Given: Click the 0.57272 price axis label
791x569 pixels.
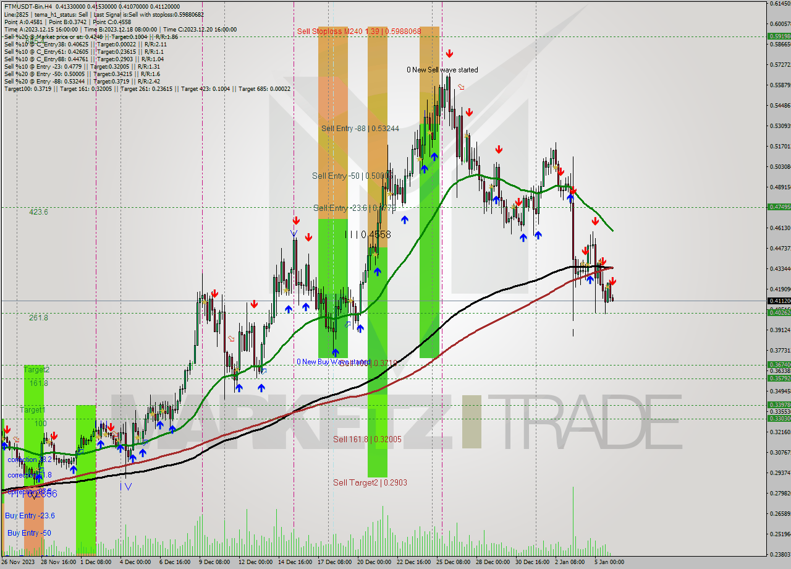Looking at the screenshot, I should (780, 64).
